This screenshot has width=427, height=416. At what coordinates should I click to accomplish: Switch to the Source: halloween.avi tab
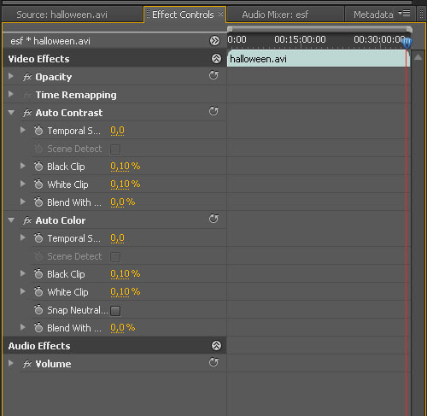72,15
